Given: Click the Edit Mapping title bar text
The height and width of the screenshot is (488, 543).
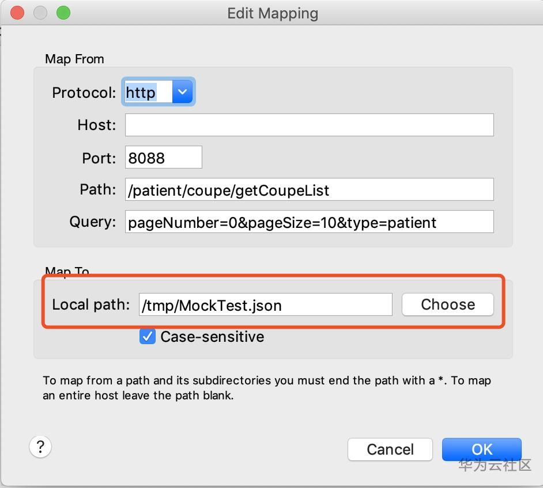Looking at the screenshot, I should tap(273, 13).
